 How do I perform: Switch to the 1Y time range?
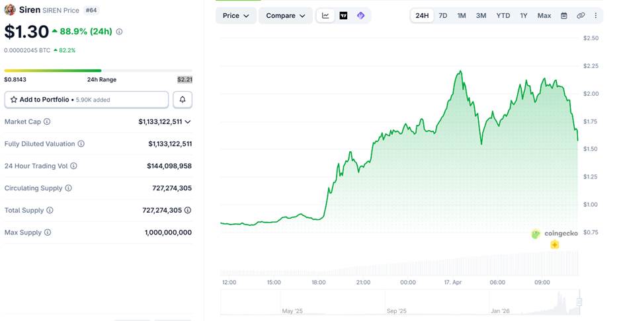(524, 15)
